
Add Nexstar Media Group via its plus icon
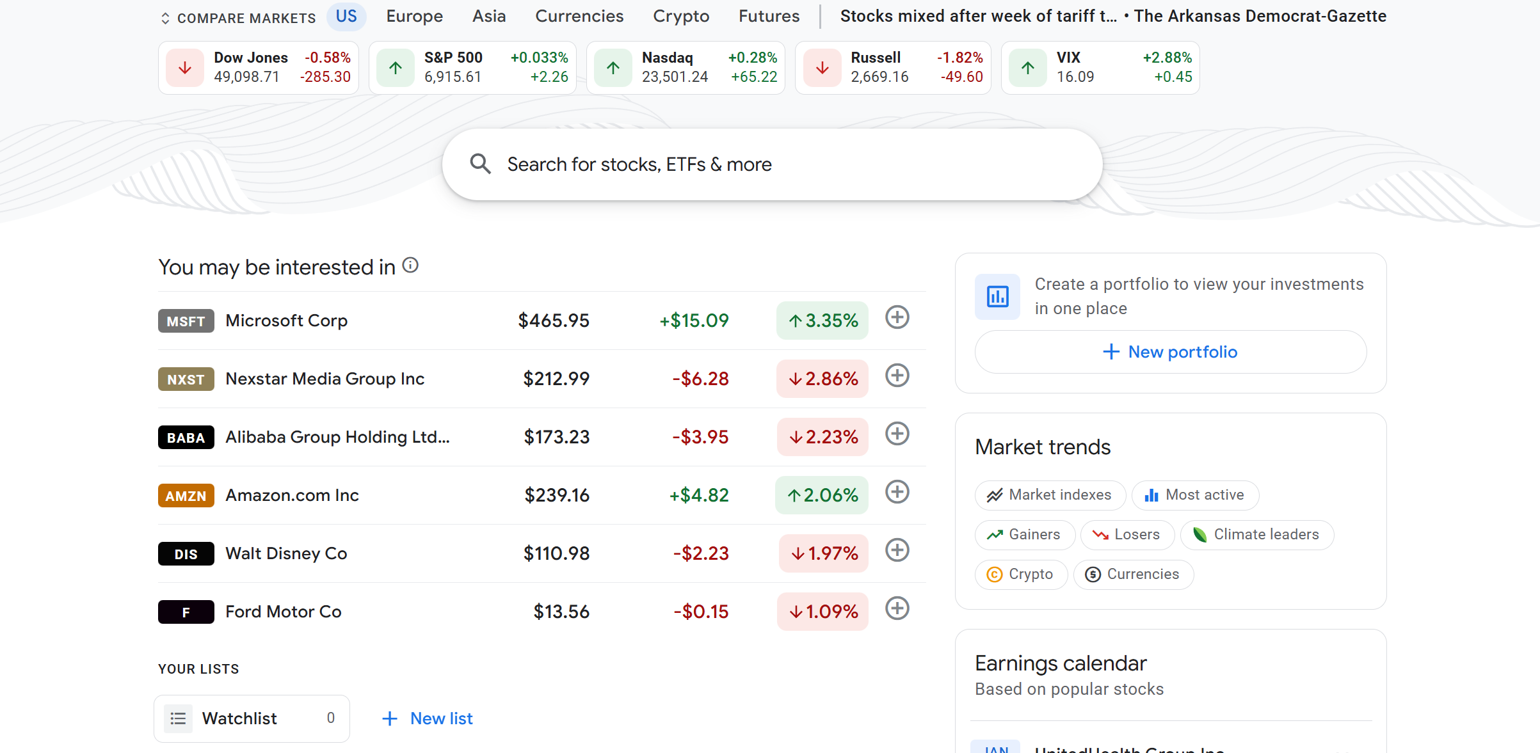(x=897, y=376)
